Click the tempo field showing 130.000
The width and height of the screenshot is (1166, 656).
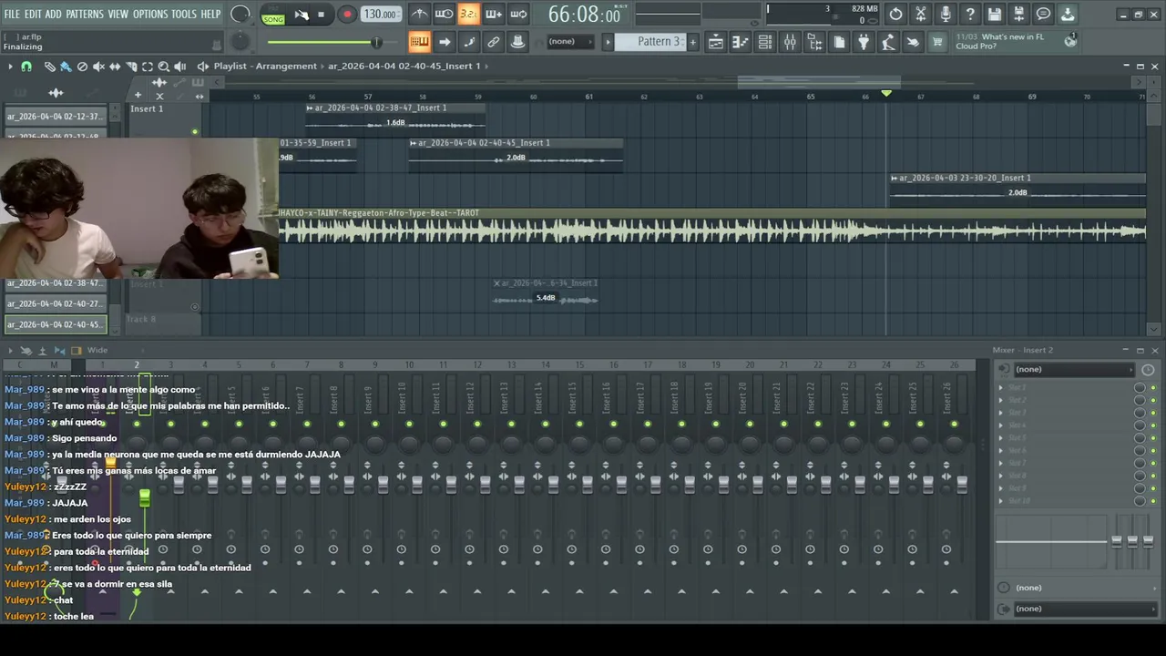pyautogui.click(x=380, y=14)
